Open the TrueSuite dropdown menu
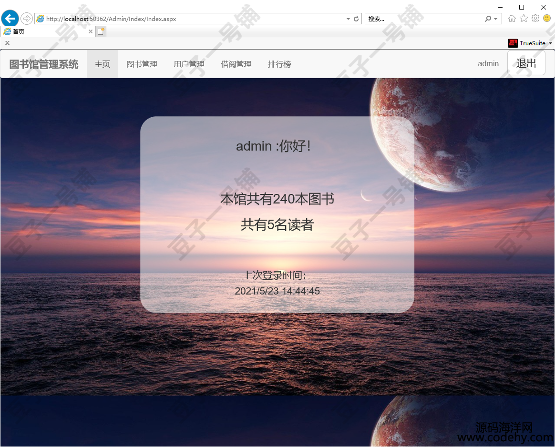The image size is (555, 447). coord(550,43)
